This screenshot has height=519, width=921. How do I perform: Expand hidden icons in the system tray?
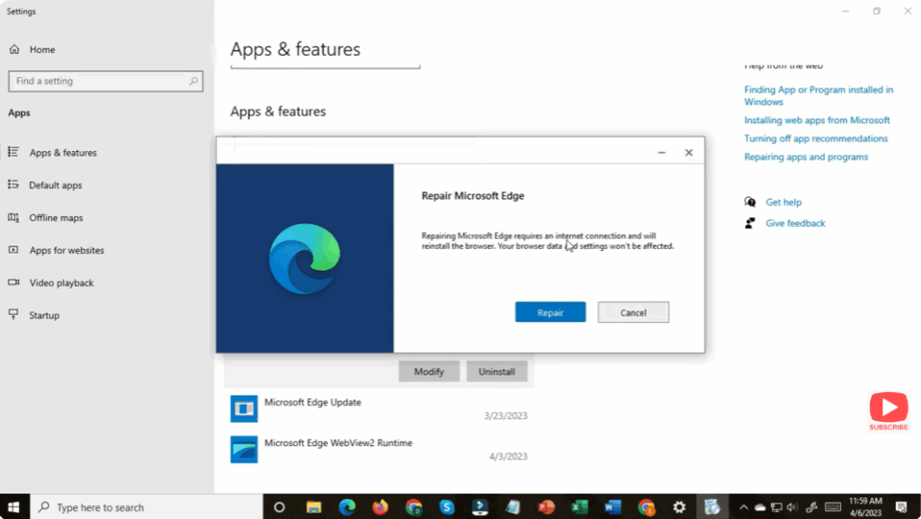744,506
